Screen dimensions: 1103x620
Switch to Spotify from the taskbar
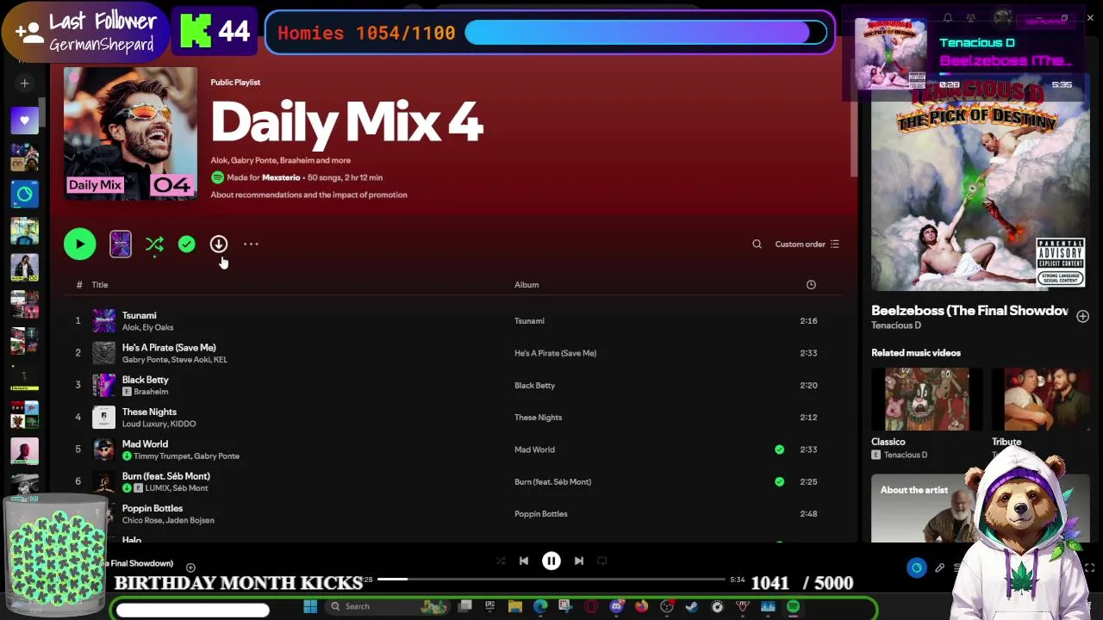click(793, 607)
